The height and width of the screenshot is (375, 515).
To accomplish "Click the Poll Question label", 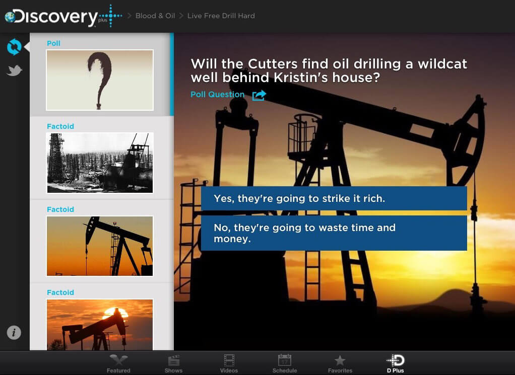I will click(x=217, y=95).
